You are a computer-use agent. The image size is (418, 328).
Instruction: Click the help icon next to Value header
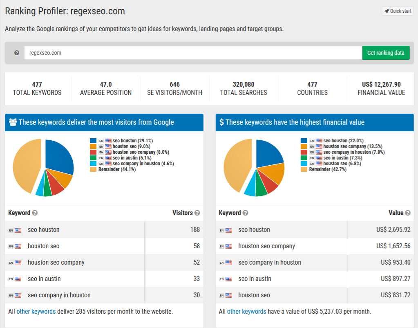(x=408, y=213)
